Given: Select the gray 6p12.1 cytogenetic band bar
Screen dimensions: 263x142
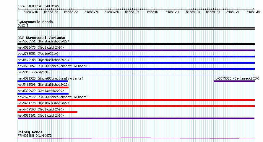Looking at the screenshot, I should [x=136, y=29].
